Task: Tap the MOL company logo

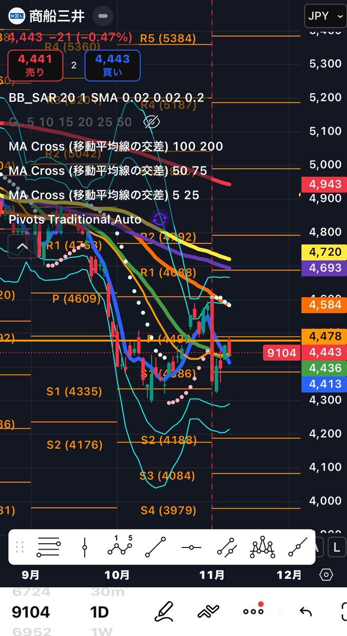Action: click(16, 16)
